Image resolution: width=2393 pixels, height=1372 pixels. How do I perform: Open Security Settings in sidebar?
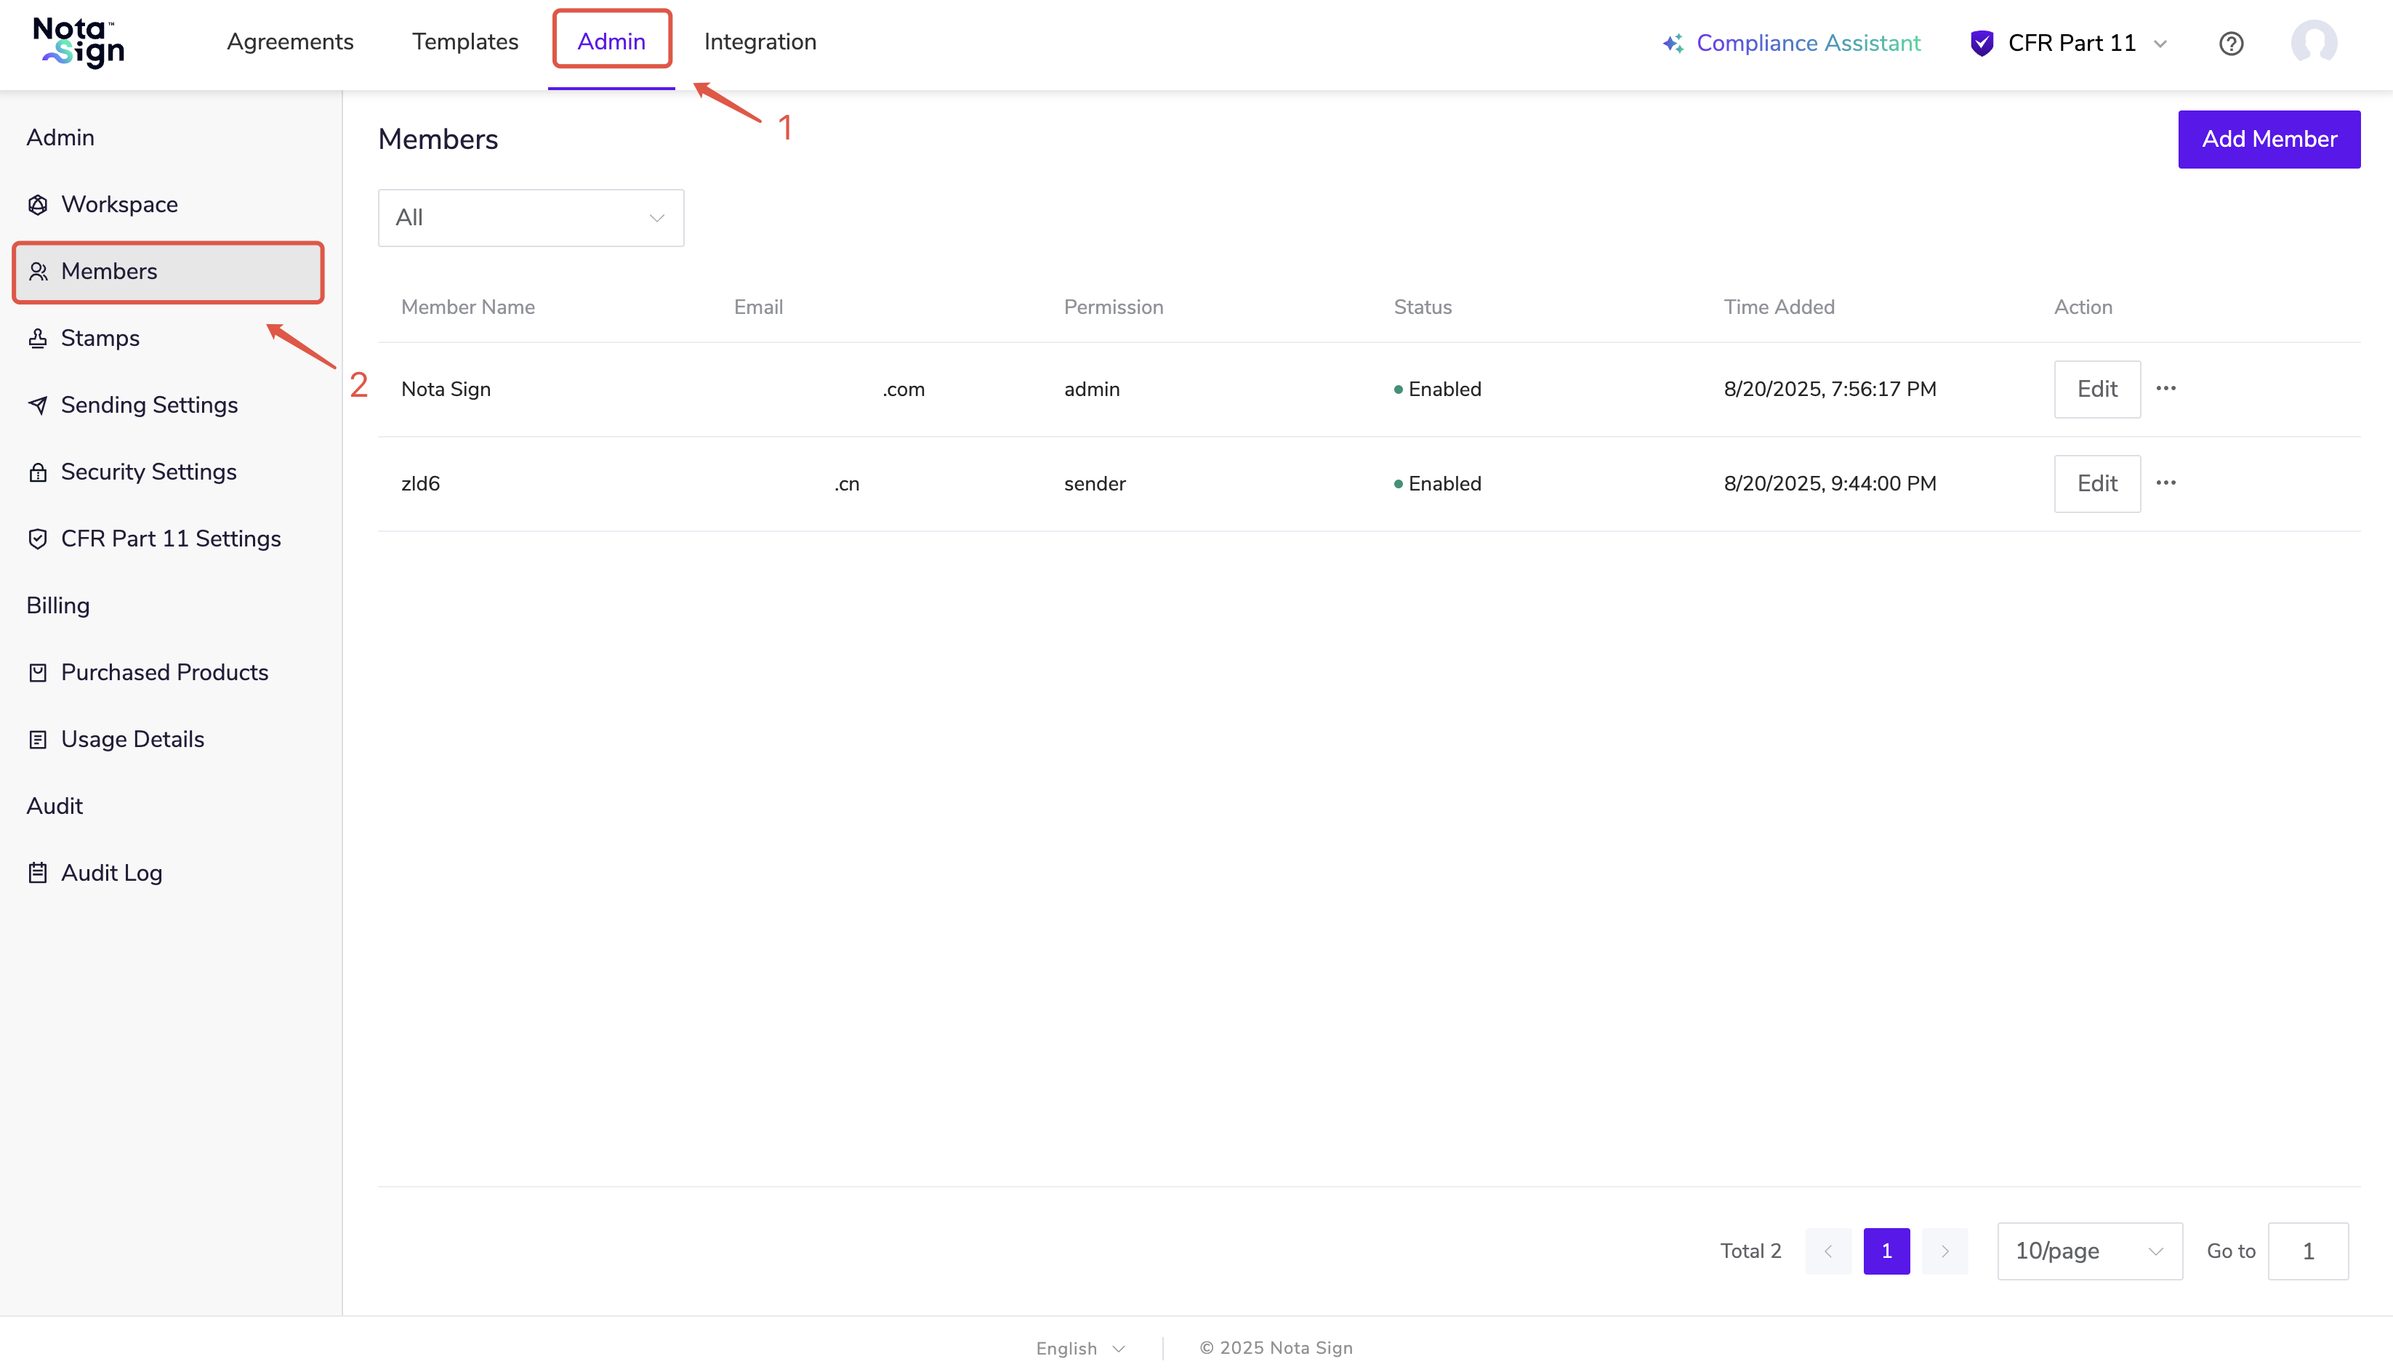point(149,472)
